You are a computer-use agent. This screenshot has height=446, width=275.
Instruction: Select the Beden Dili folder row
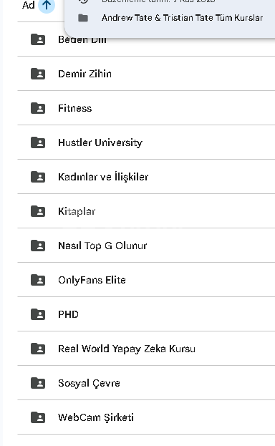pos(146,39)
